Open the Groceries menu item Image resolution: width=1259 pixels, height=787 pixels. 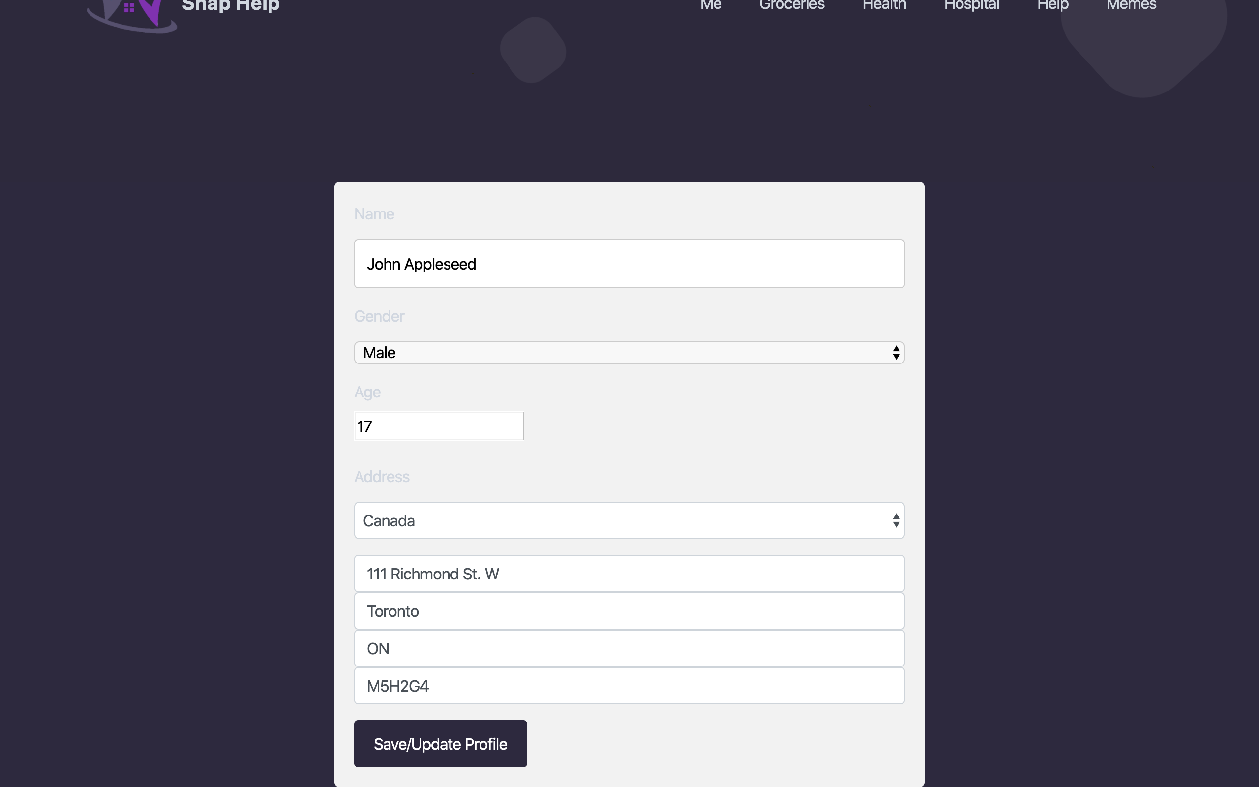(792, 5)
